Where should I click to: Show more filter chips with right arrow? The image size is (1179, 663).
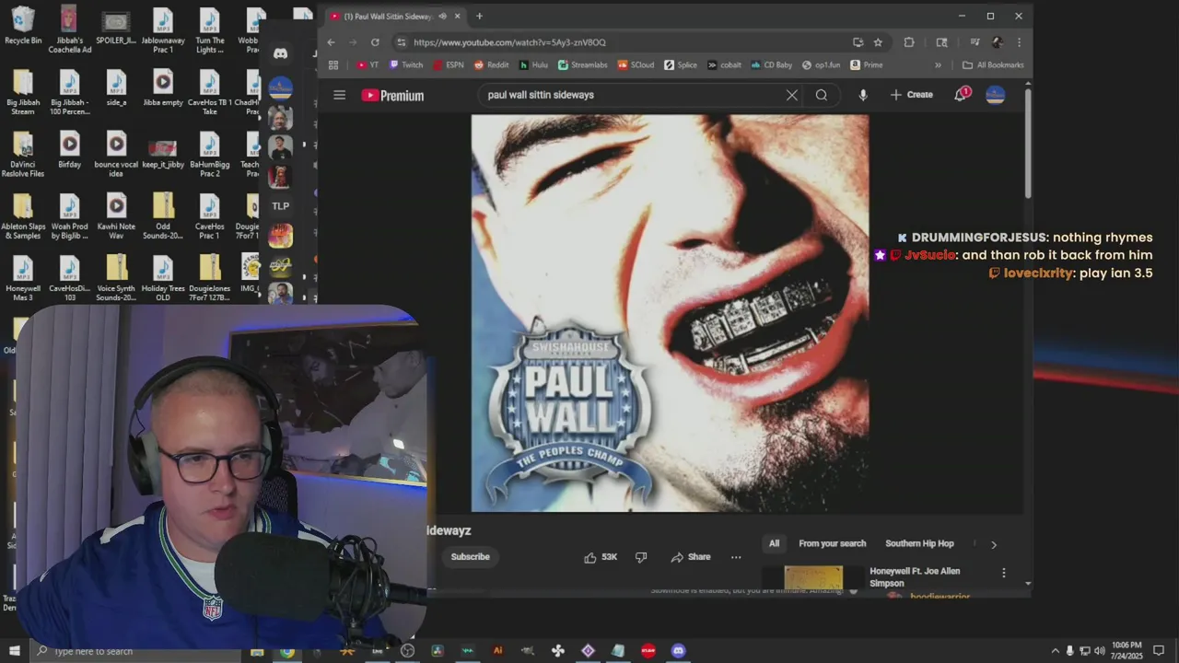[x=993, y=544]
